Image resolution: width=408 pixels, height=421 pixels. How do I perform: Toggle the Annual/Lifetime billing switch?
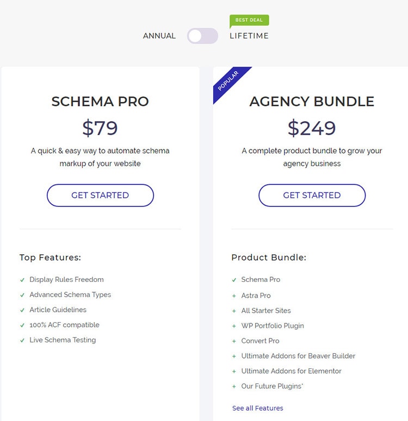click(202, 36)
